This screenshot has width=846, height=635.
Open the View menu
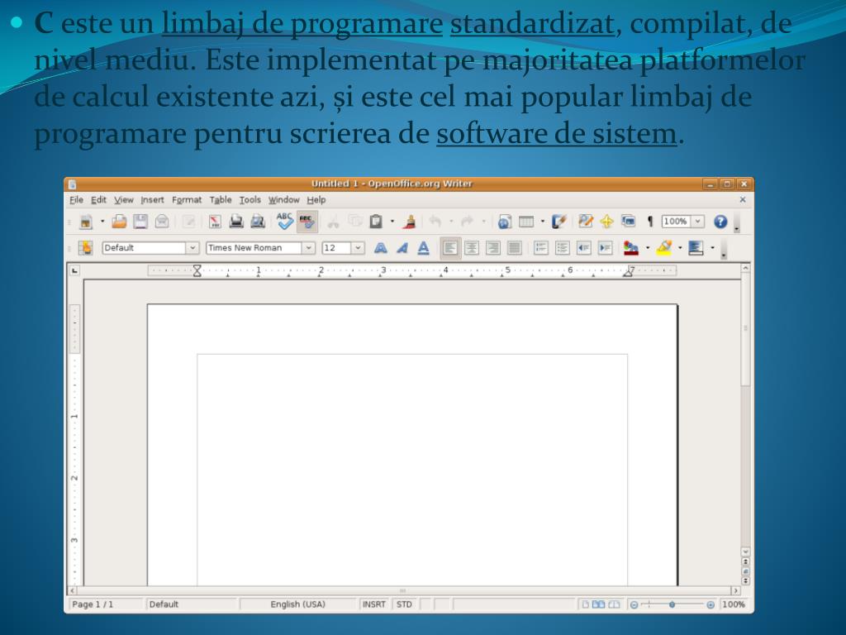(x=124, y=200)
